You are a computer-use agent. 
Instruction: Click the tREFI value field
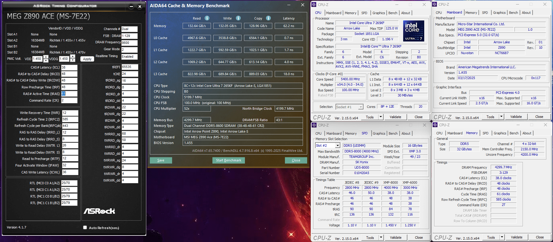[130, 67]
